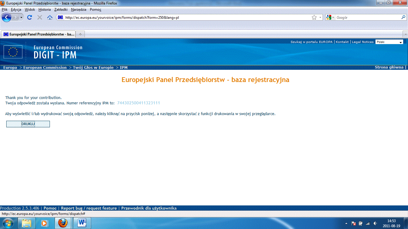
Task: Open the Home page icon
Action: click(50, 17)
